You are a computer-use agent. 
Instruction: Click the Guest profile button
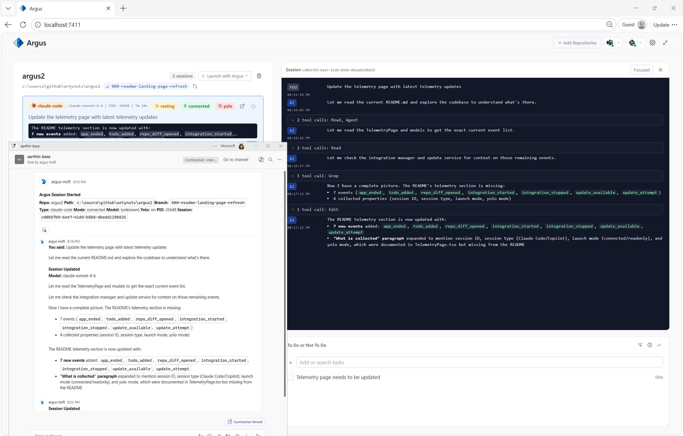[634, 25]
